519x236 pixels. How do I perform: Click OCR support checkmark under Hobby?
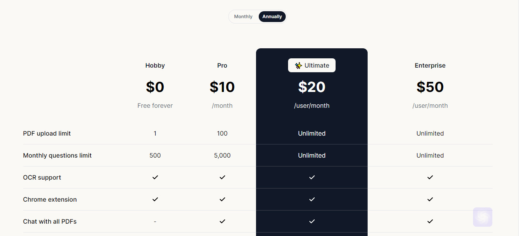tap(155, 177)
